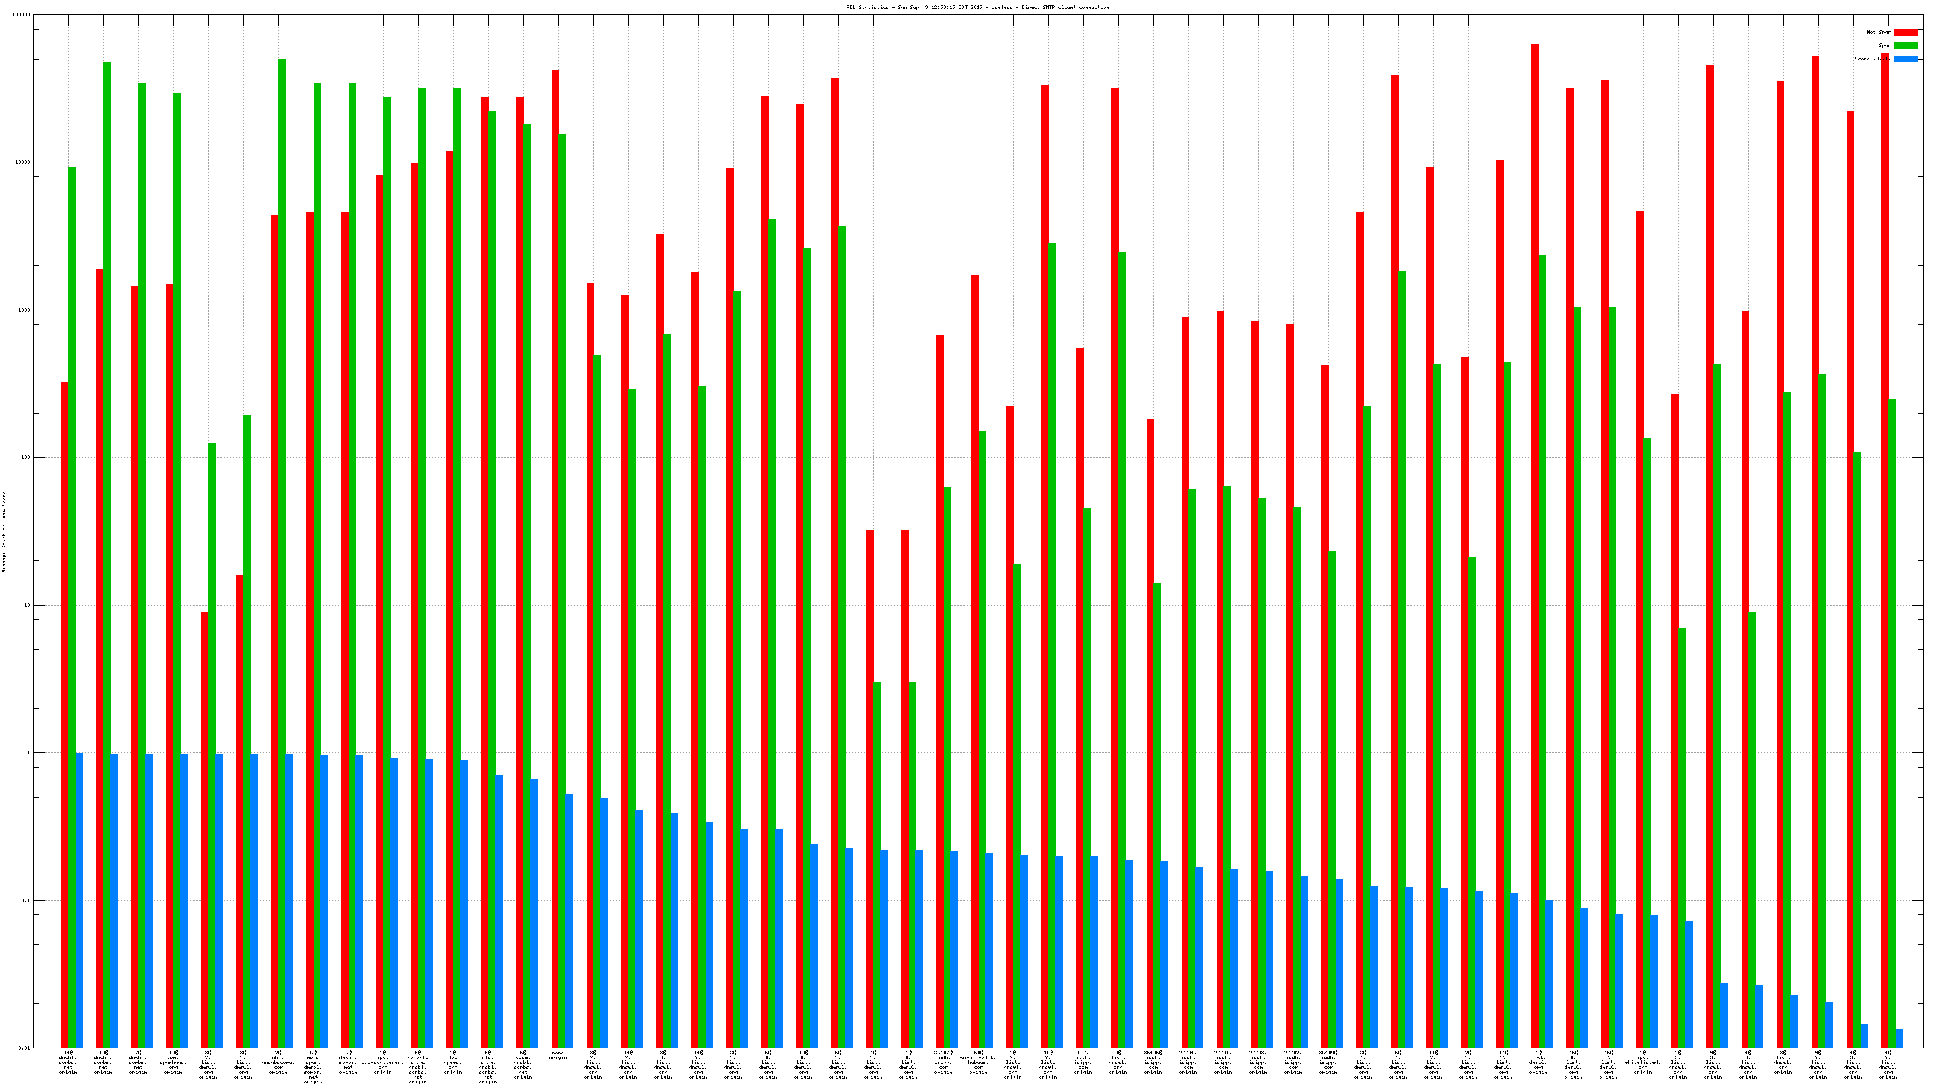Click the 0.01 y-axis tick label
Viewport: 1933px width, 1087px height.
point(25,1048)
